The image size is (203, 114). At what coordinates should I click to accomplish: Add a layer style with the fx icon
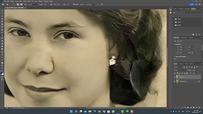pyautogui.click(x=185, y=108)
